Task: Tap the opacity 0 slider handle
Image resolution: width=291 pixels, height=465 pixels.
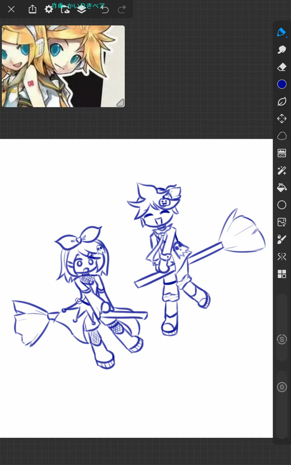Action: point(282,387)
